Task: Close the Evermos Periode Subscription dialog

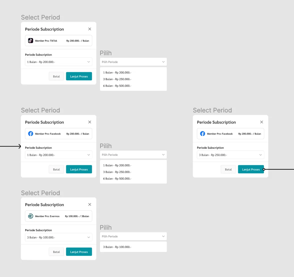Action: [x=90, y=204]
